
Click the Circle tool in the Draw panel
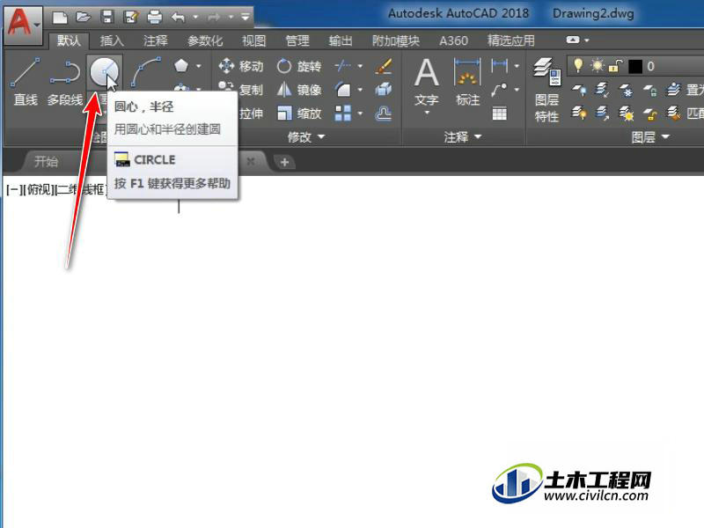point(104,72)
